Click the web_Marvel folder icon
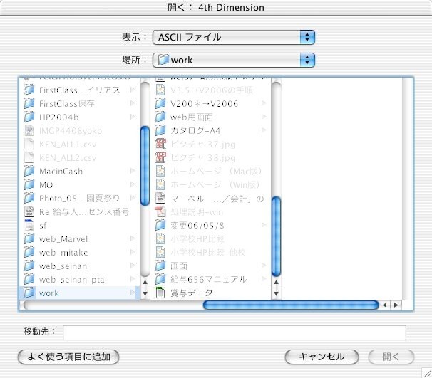 pos(29,238)
